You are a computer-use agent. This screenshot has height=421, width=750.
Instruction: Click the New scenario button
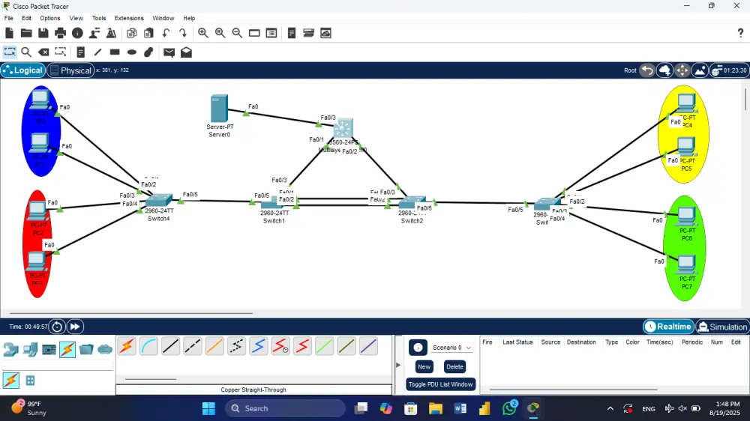point(424,367)
